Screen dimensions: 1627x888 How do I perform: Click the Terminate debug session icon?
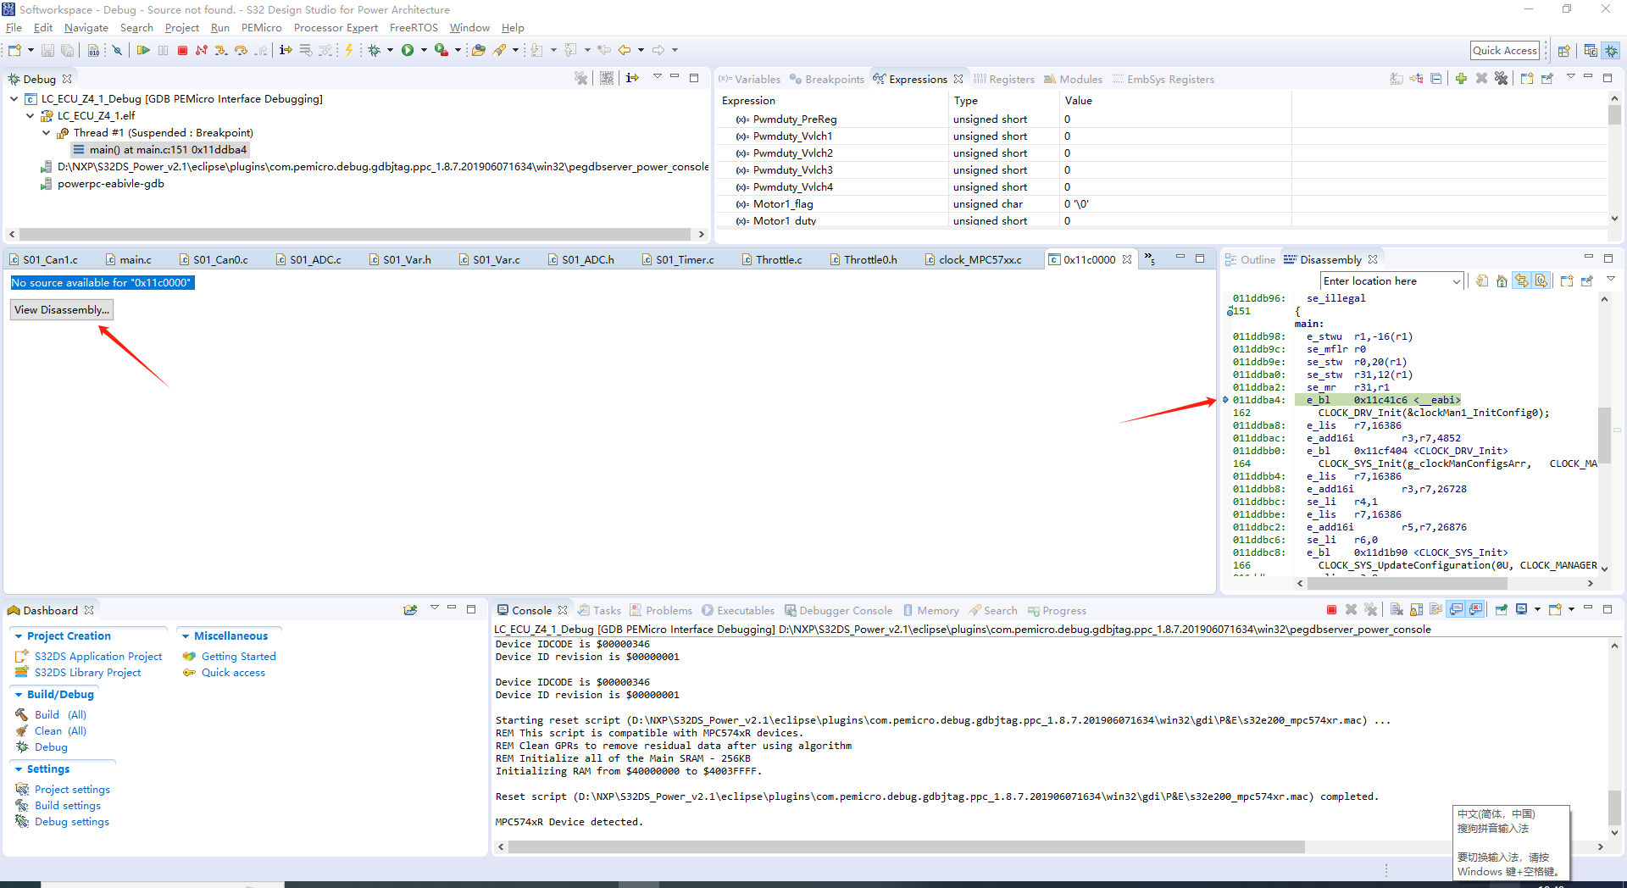coord(182,49)
